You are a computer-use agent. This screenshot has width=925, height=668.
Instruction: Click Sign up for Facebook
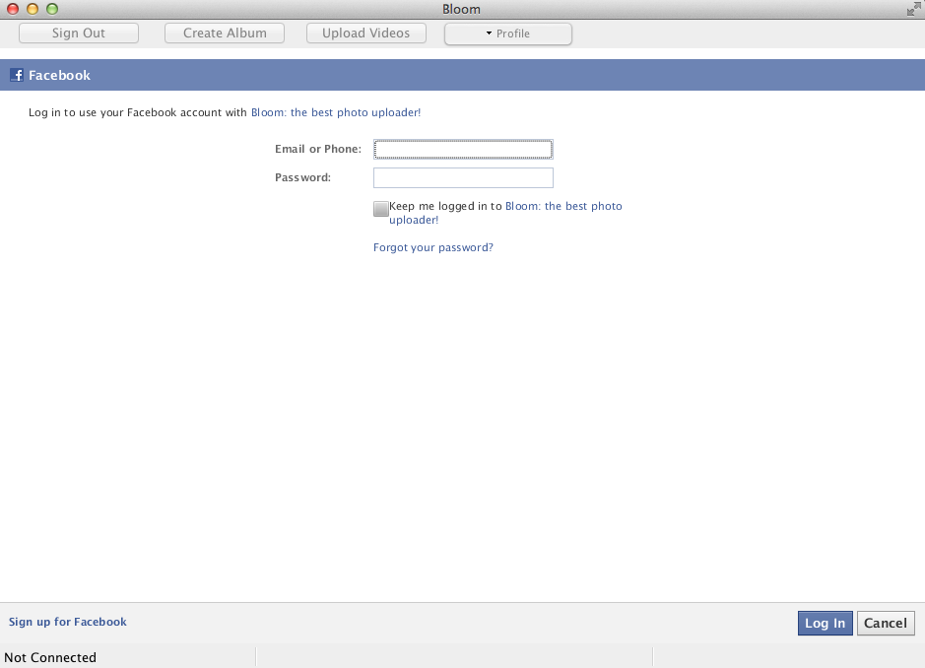(x=67, y=622)
